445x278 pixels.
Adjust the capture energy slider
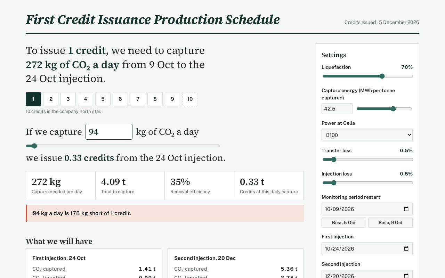coord(384,109)
